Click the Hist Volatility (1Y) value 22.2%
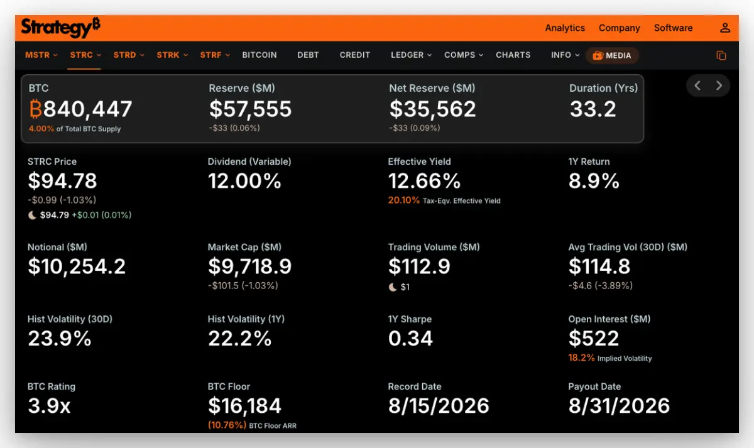The image size is (754, 448). [x=240, y=339]
